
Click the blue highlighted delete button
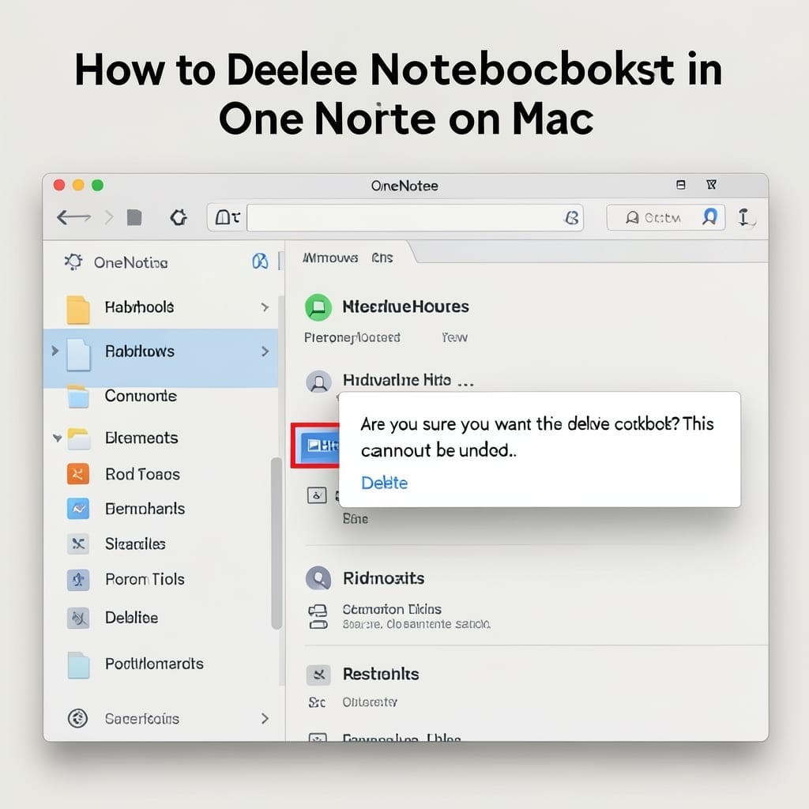coord(320,446)
